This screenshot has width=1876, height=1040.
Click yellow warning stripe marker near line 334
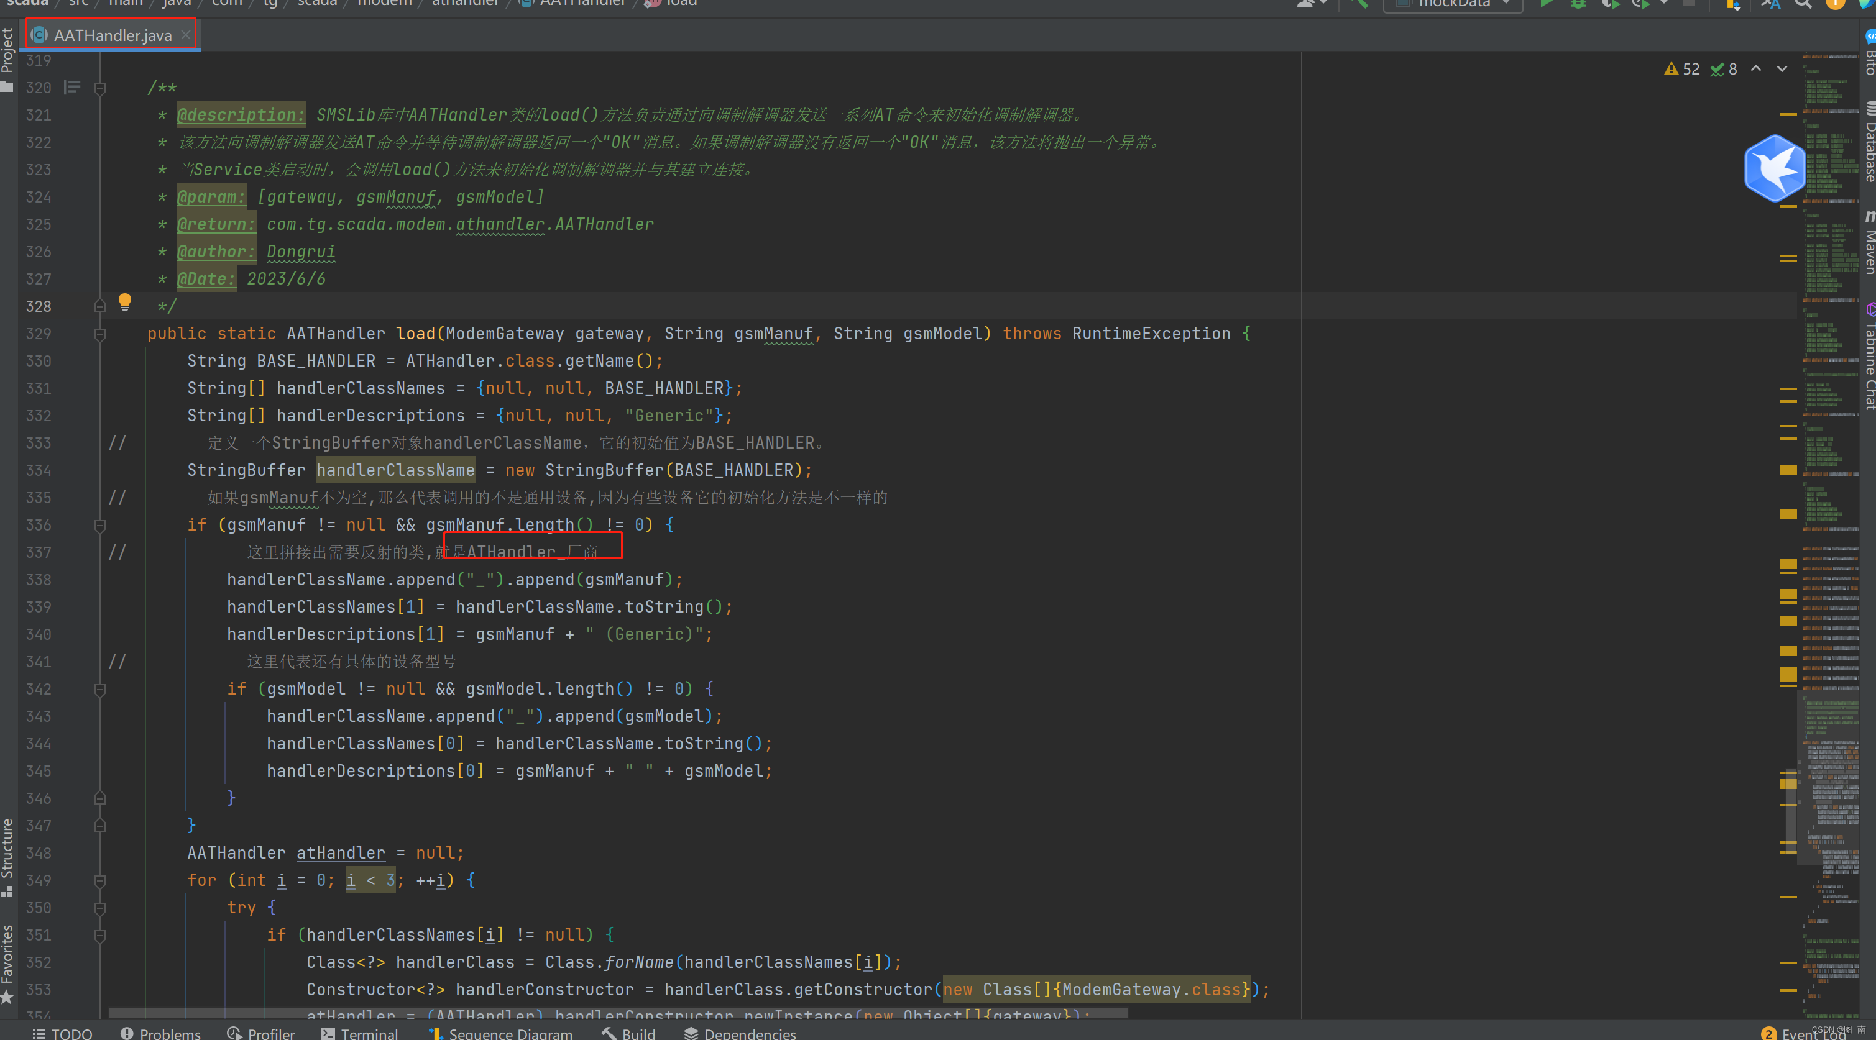click(x=1788, y=470)
